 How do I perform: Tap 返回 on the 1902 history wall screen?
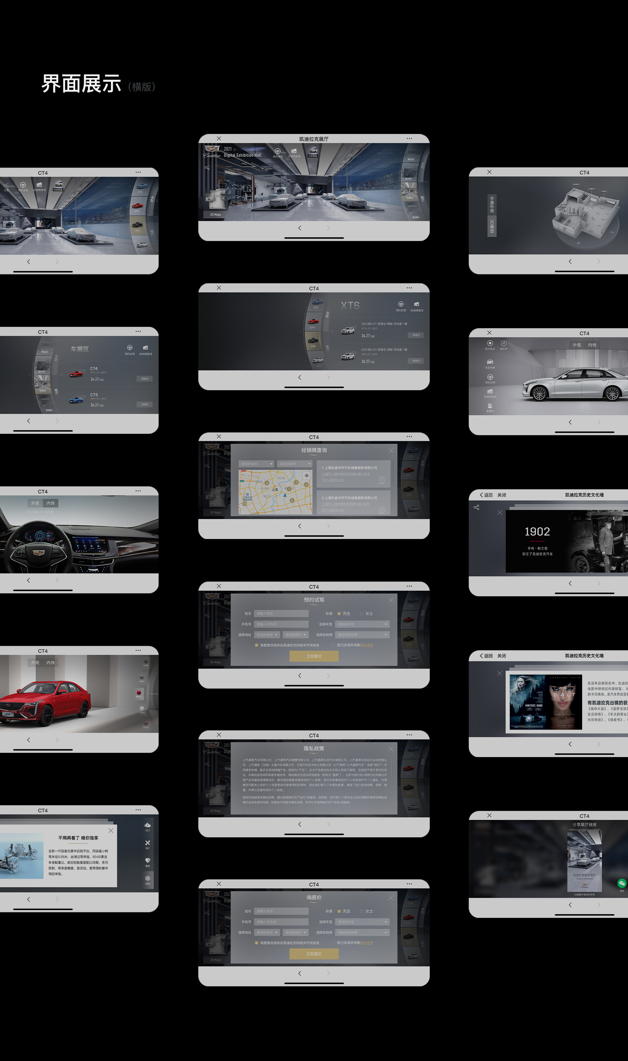point(486,495)
